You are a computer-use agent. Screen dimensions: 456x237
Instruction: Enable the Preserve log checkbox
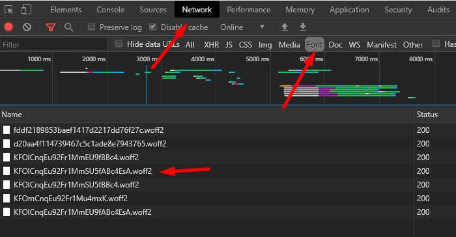[x=91, y=27]
